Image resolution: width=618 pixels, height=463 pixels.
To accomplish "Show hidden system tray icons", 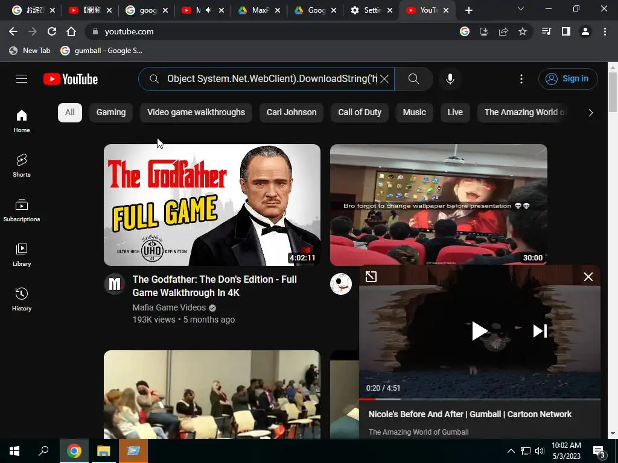I will [x=511, y=451].
